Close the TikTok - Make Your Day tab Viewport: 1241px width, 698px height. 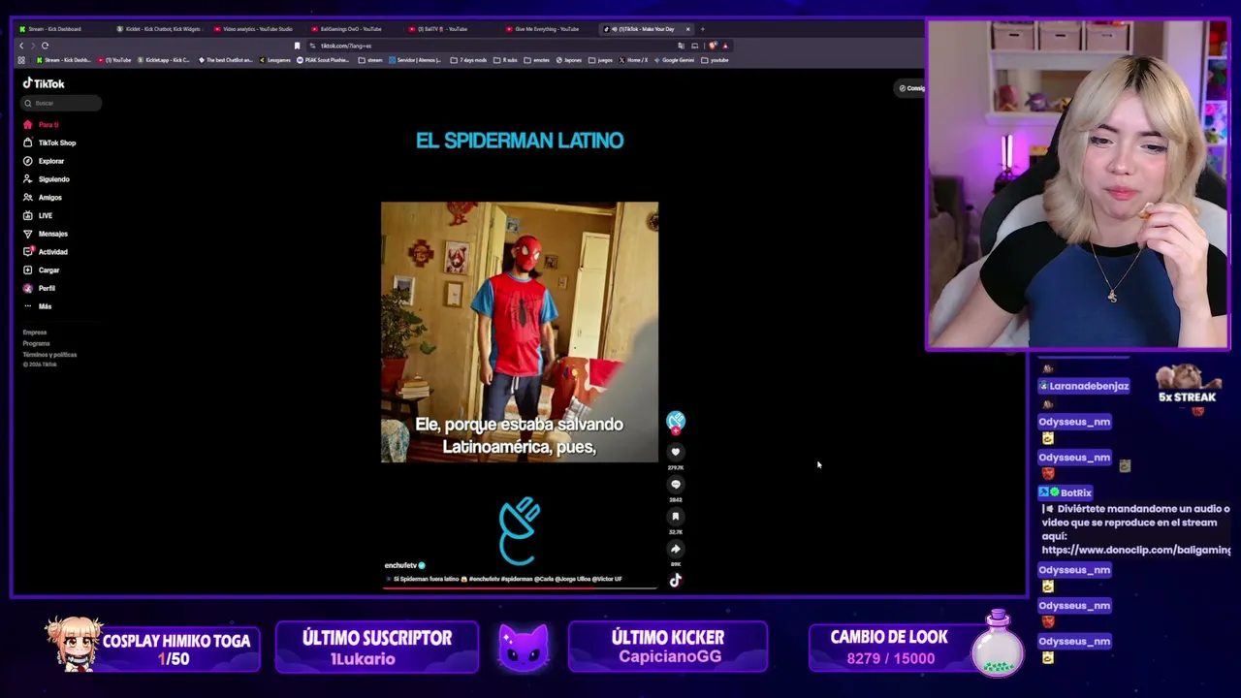tap(687, 29)
